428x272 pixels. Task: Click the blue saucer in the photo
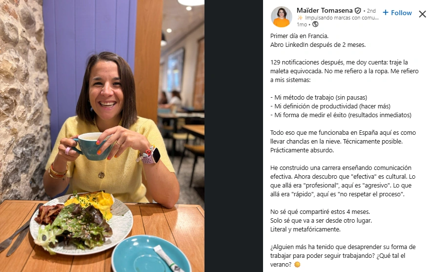tap(151, 254)
